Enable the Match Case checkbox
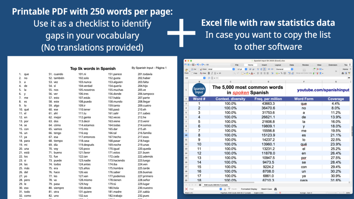The height and width of the screenshot is (199, 354). pyautogui.click(x=259, y=189)
